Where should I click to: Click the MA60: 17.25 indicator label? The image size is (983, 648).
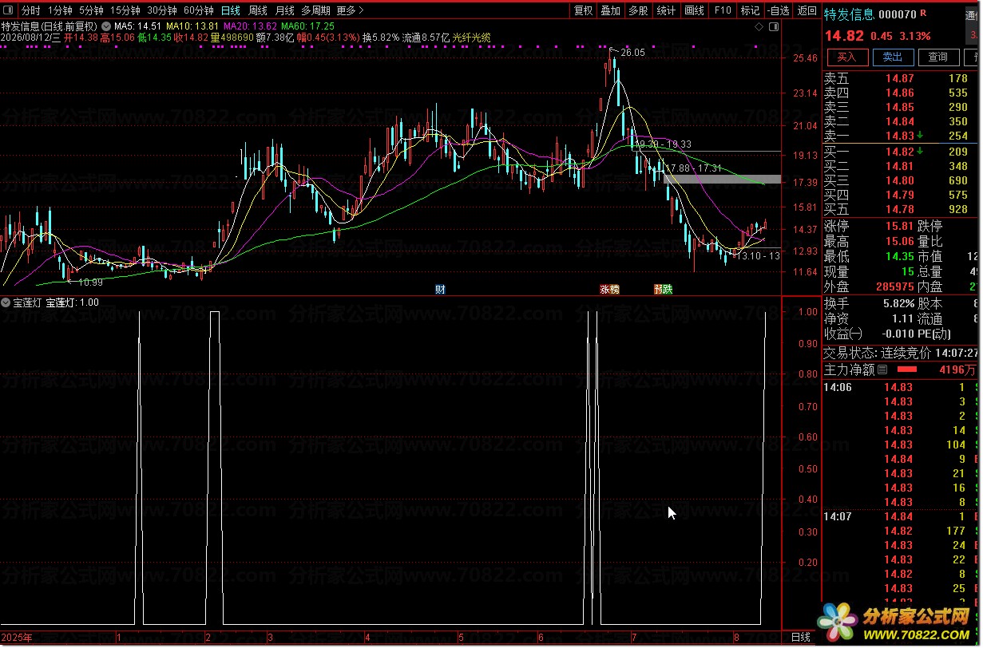coord(307,26)
